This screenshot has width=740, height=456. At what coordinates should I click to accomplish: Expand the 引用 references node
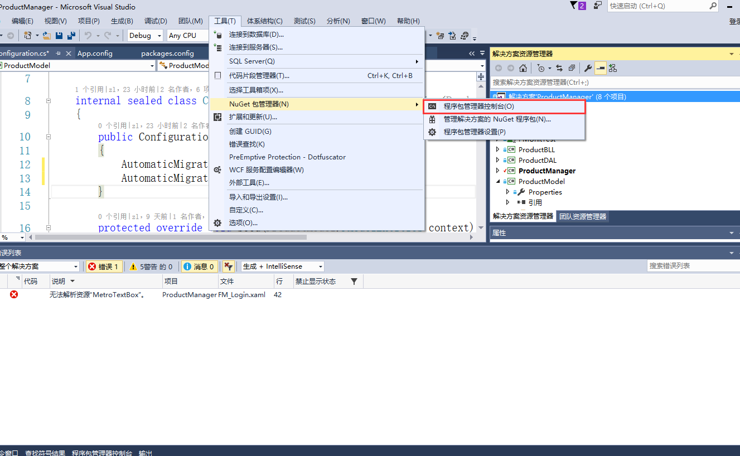click(507, 202)
